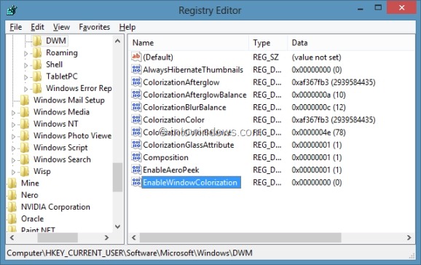Open the Edit menu
The width and height of the screenshot is (421, 265).
(x=37, y=27)
